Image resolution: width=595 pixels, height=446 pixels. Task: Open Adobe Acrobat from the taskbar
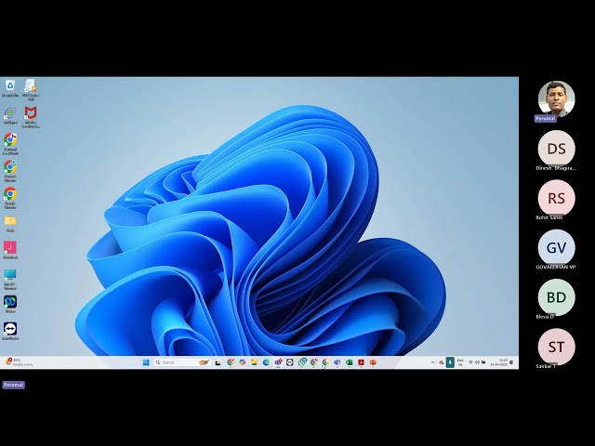click(x=362, y=362)
